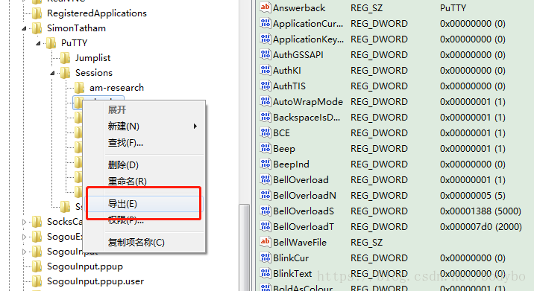Click the AuthGSSAPI DWORD value icon
This screenshot has height=291, width=534.
pyautogui.click(x=266, y=54)
